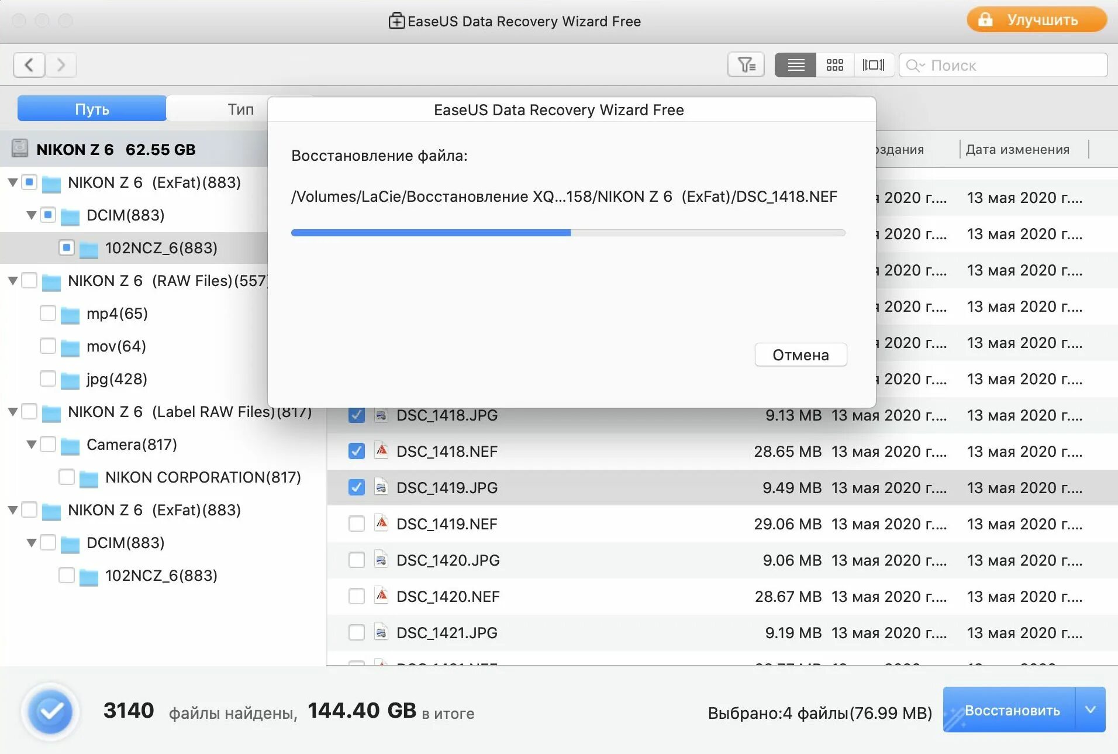The width and height of the screenshot is (1118, 754).
Task: Collapse NIKON Z 6 (RAW Files) node
Action: (12, 281)
